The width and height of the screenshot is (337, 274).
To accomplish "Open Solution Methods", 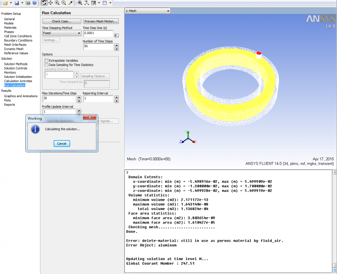I will point(16,64).
